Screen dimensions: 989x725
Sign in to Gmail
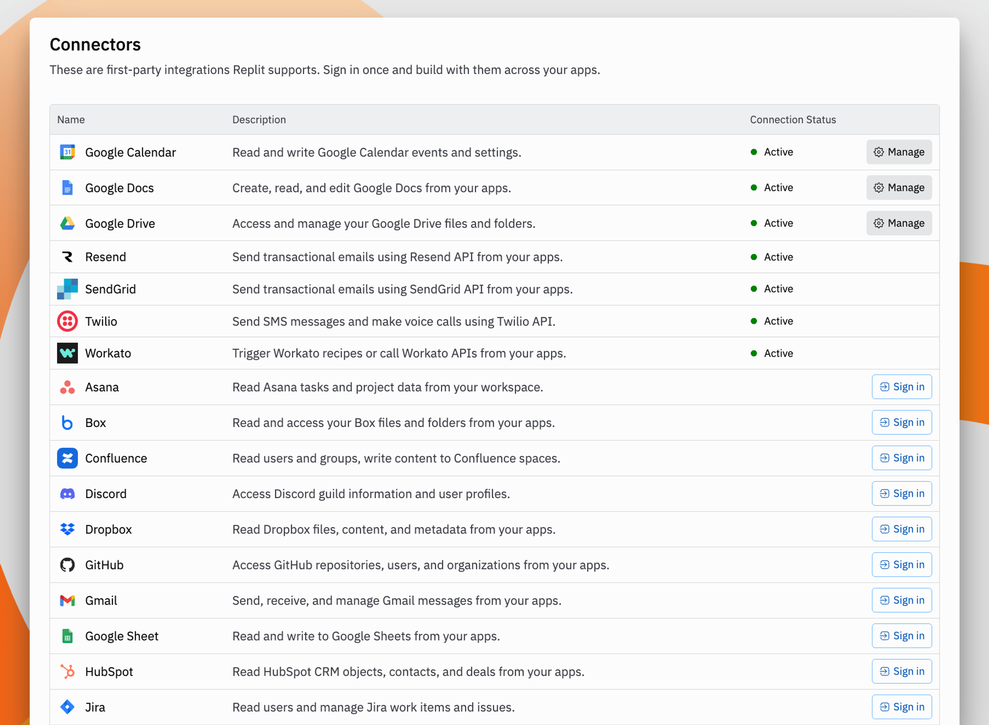(x=901, y=600)
